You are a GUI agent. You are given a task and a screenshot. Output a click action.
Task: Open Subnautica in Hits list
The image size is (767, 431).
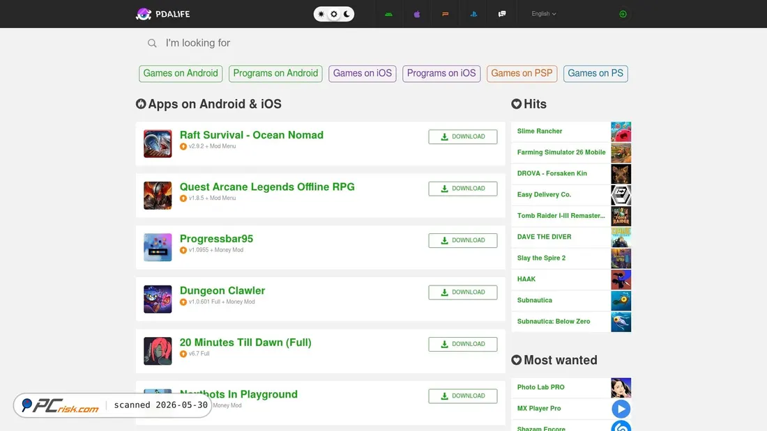pyautogui.click(x=535, y=300)
